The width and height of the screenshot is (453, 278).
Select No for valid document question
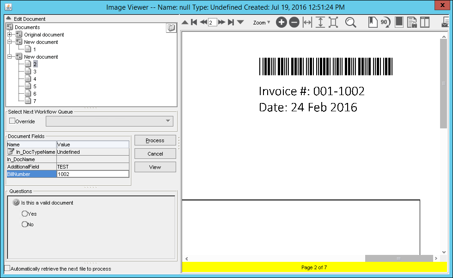tap(24, 224)
